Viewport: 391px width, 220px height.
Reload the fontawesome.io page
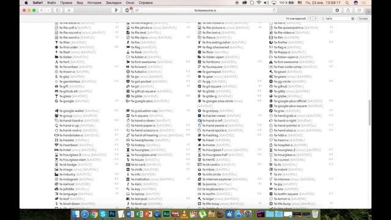pos(274,10)
